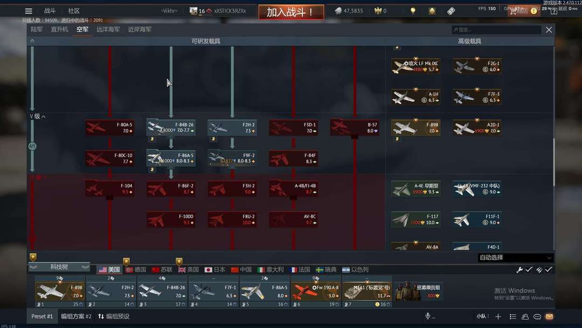
Task: Select the F-84F aircraft card
Action: click(x=293, y=159)
